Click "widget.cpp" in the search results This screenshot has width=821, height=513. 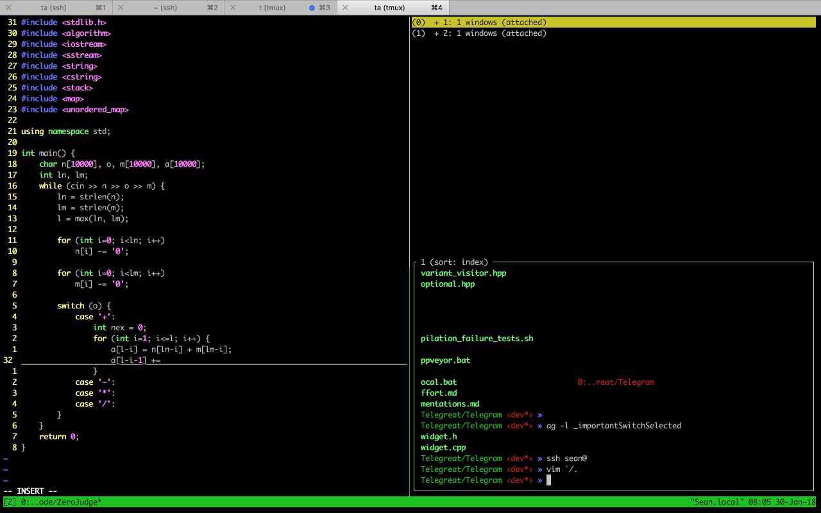coord(443,448)
